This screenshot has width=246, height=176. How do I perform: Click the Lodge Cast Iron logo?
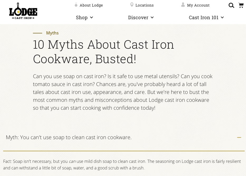pyautogui.click(x=23, y=11)
